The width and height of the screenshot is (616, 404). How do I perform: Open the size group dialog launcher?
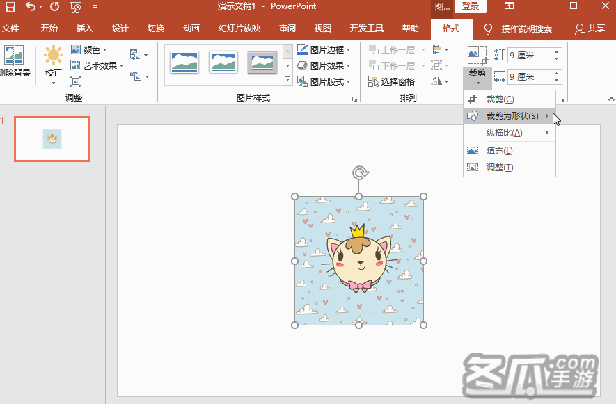click(x=562, y=99)
